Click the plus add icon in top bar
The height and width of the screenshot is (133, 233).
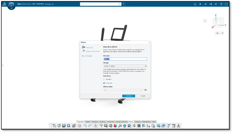[200, 4]
